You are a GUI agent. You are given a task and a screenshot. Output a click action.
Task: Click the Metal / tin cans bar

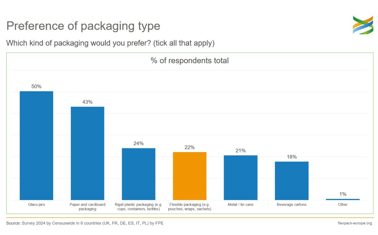(x=241, y=178)
